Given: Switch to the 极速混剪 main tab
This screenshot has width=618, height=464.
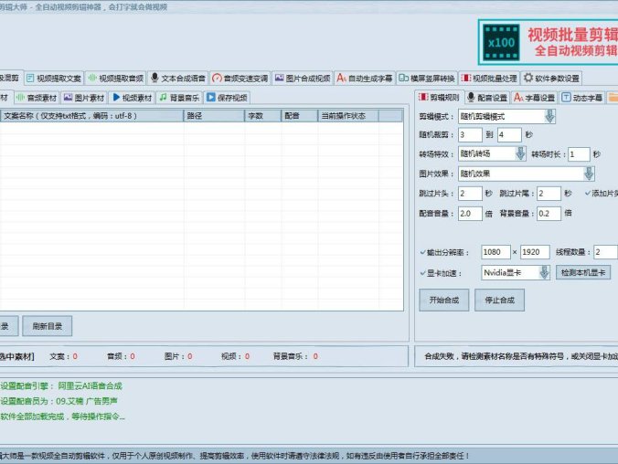Looking at the screenshot, I should coord(10,78).
